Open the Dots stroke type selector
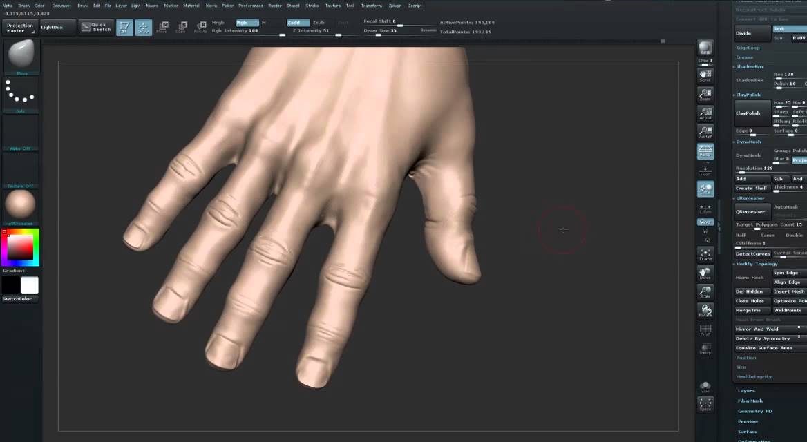The image size is (807, 442). (21, 94)
